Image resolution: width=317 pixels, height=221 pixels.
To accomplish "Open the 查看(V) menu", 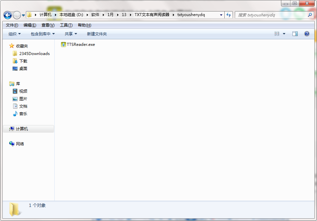I will [48, 25].
